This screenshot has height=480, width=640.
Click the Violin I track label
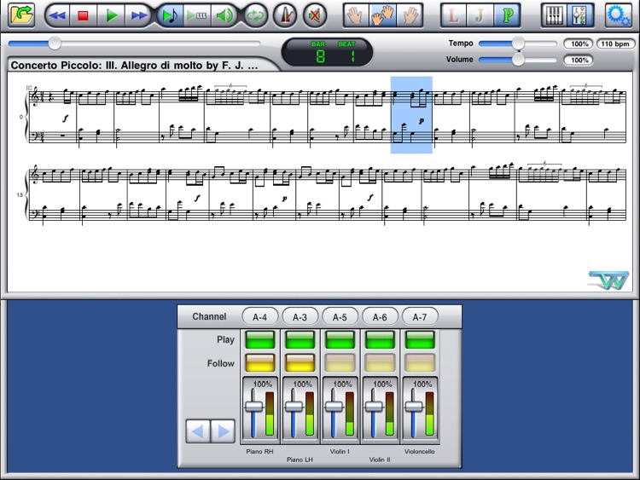[340, 452]
